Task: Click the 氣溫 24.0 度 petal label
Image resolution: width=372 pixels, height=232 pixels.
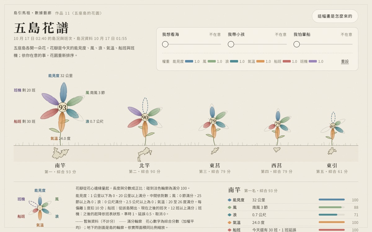Action: [x=60, y=139]
